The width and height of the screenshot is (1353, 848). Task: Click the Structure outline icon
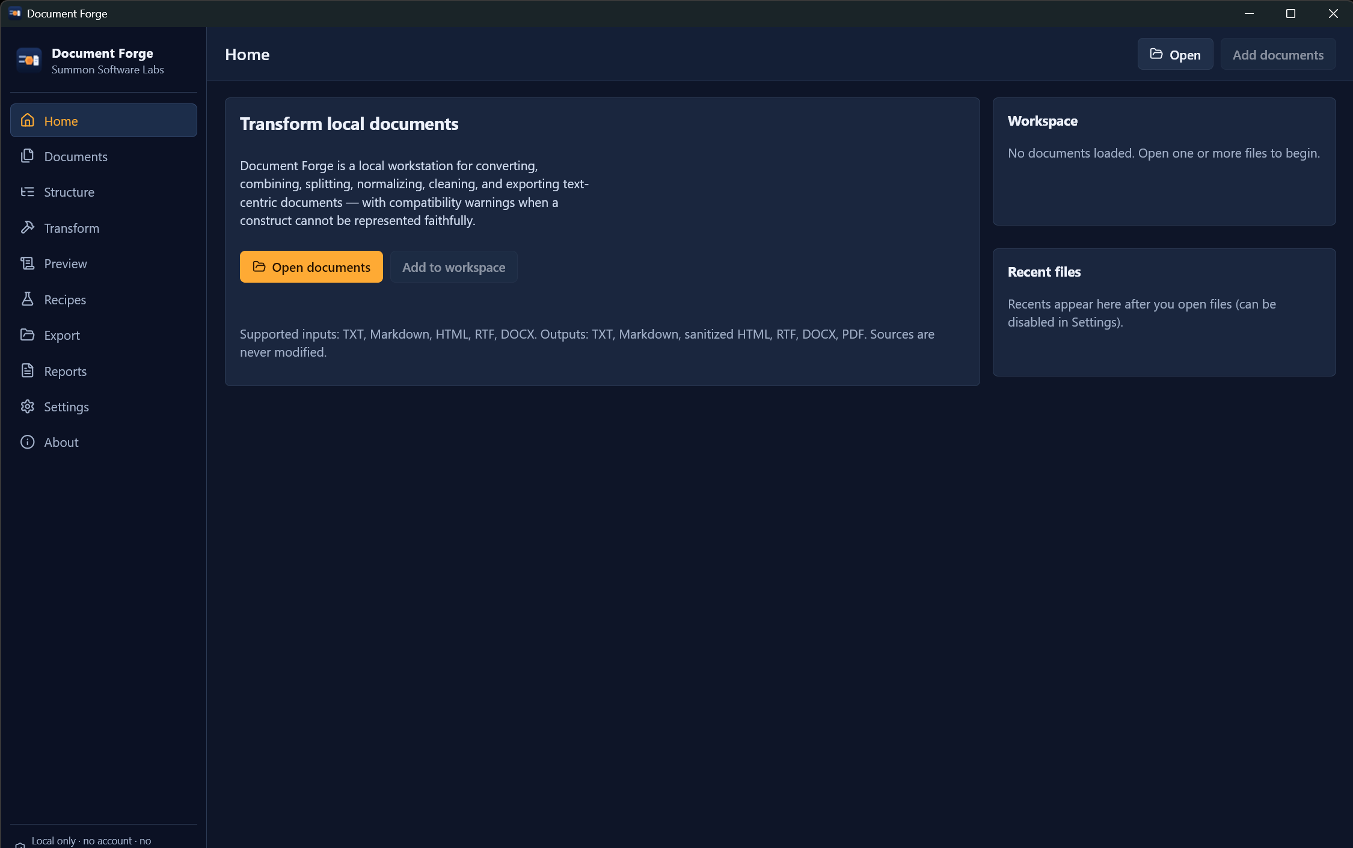[27, 192]
